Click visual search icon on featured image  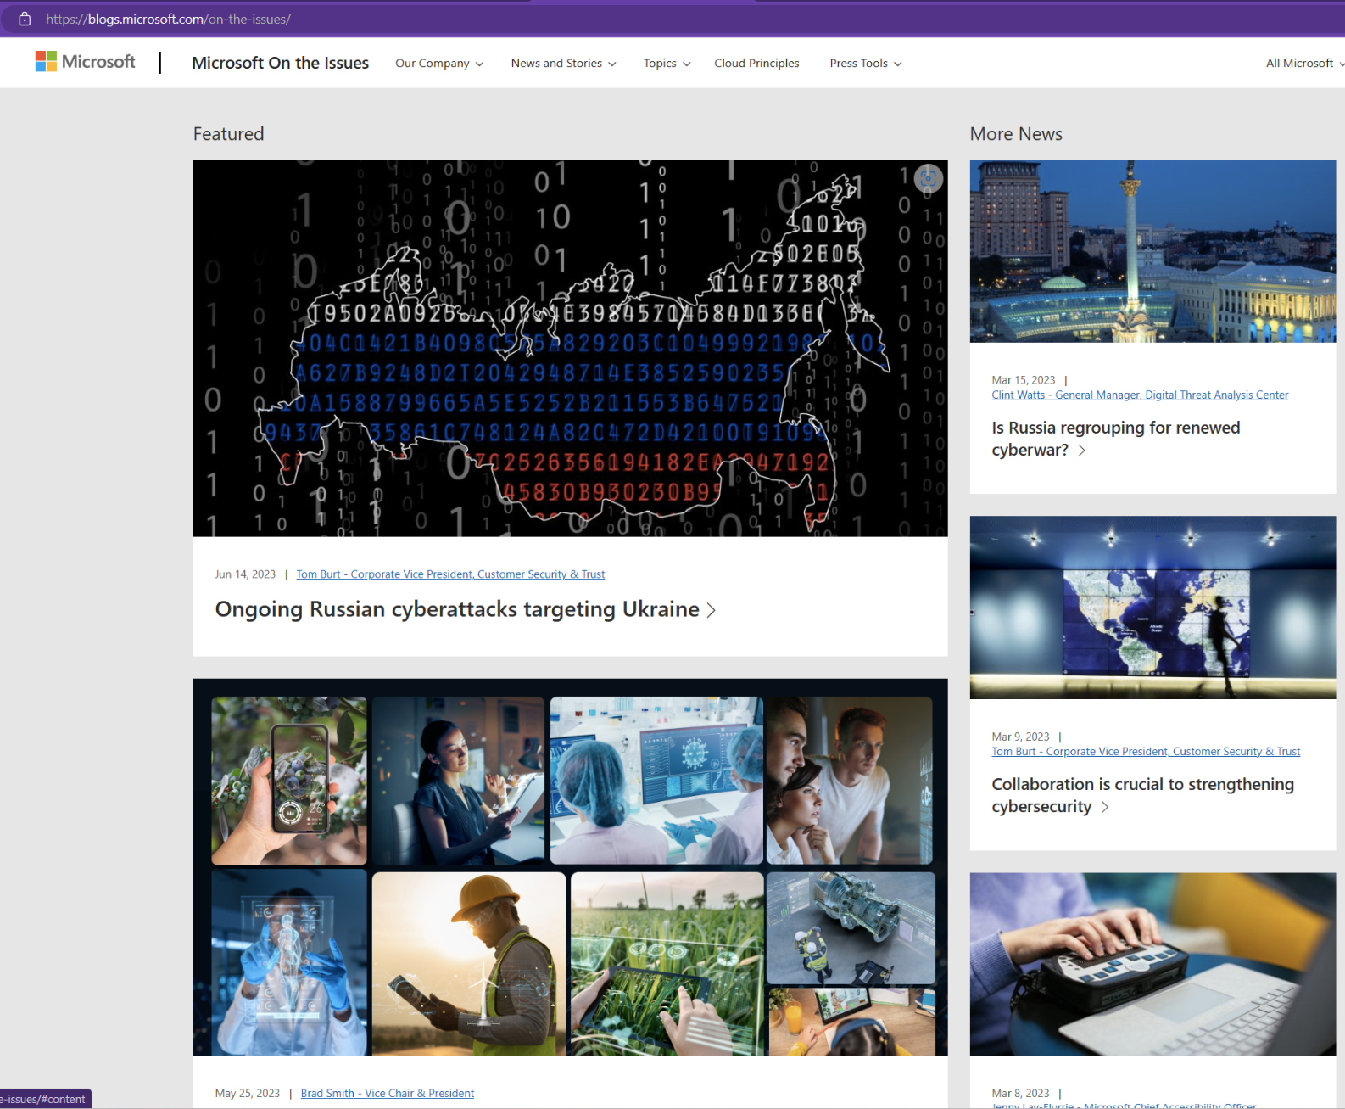pyautogui.click(x=929, y=179)
